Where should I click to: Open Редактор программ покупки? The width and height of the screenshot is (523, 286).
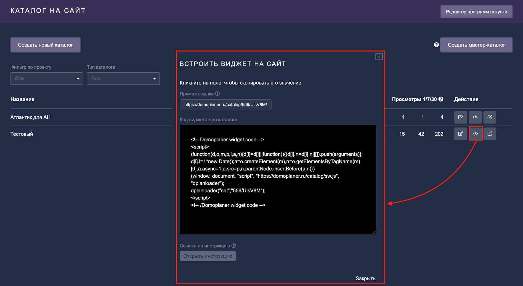click(476, 12)
